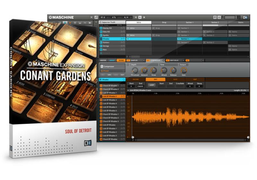Click the group B icon for Deez Kit
This screenshot has height=180, width=257.
pyautogui.click(x=101, y=32)
